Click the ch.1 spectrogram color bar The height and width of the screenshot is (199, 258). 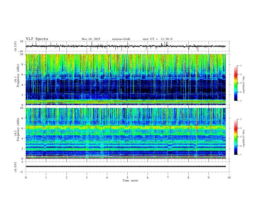[236, 83]
